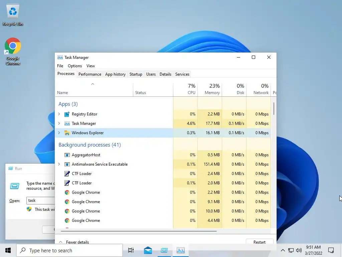Expand Antimalware Service Executable row
The height and width of the screenshot is (257, 342).
pyautogui.click(x=59, y=164)
